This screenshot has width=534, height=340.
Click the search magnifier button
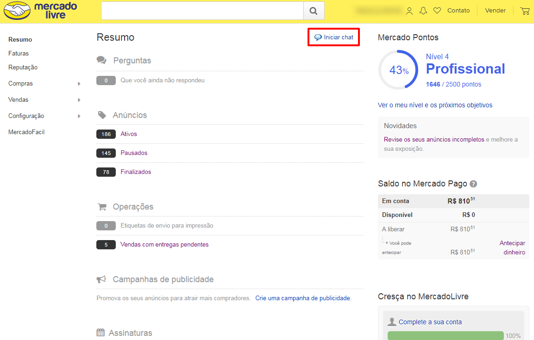click(314, 11)
